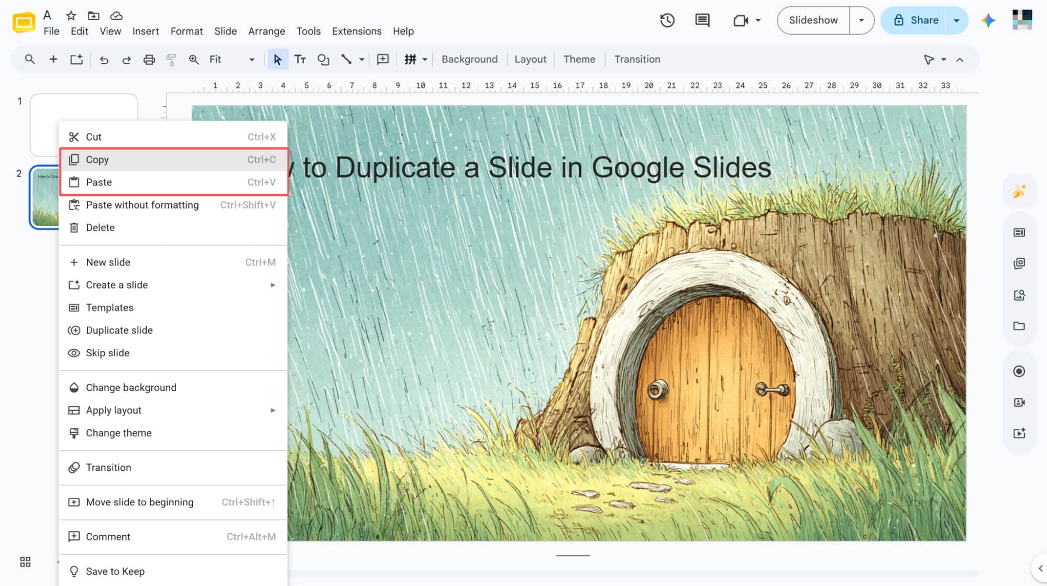
Task: Open the Slideshow options dropdown arrow
Action: tap(862, 20)
